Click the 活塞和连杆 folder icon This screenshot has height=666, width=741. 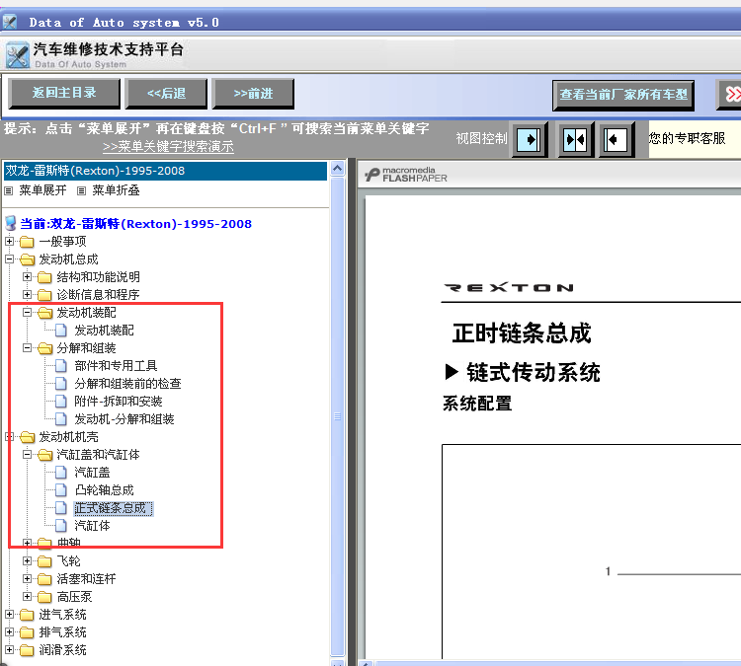pyautogui.click(x=44, y=579)
